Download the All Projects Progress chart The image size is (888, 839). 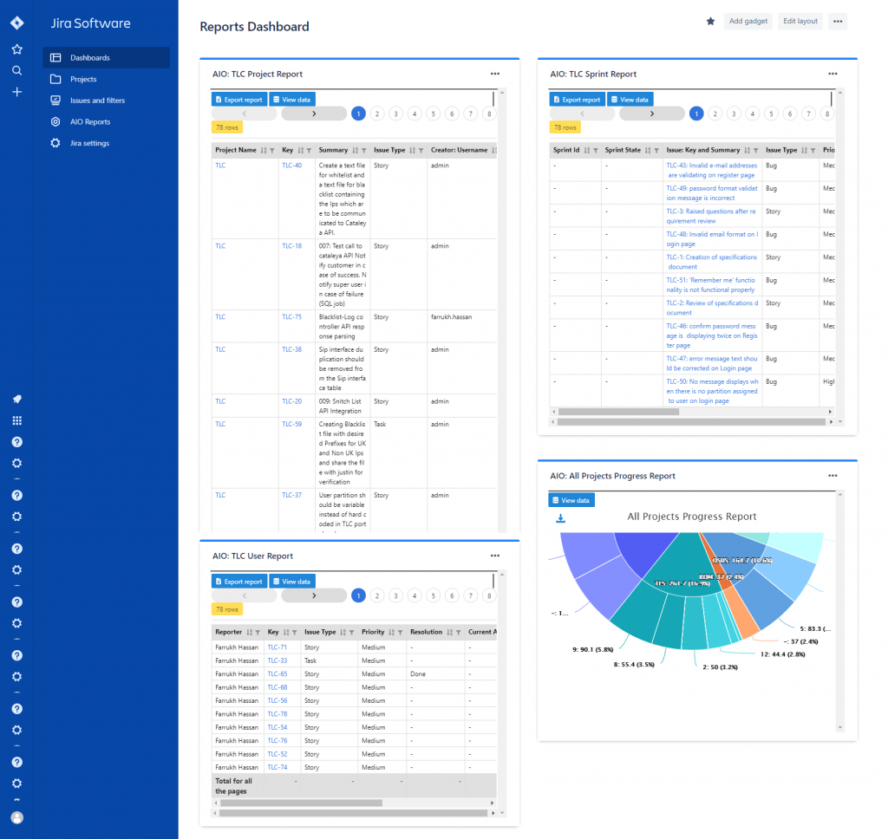point(561,518)
